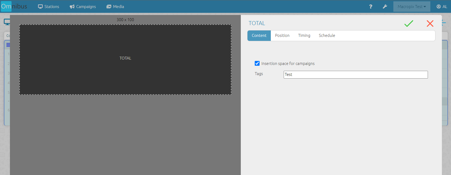
Task: Open settings via the wrench icon
Action: pos(385,7)
